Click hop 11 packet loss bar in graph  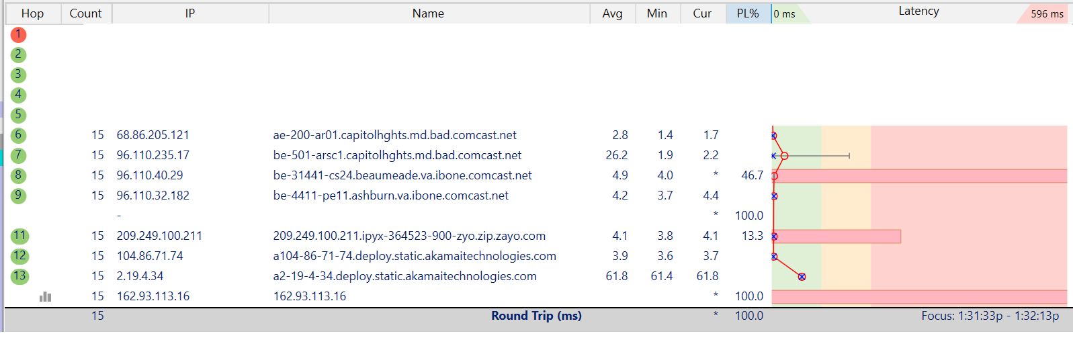[x=837, y=236]
